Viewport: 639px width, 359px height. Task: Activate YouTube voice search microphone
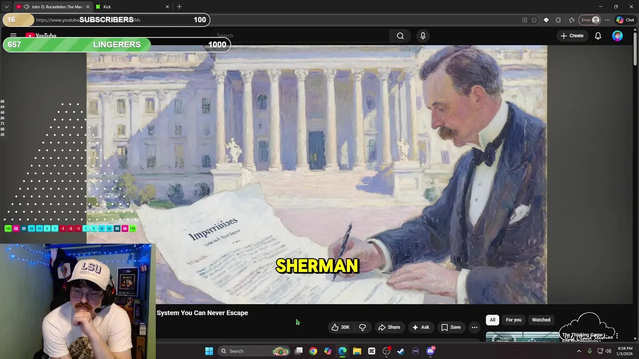pos(423,36)
